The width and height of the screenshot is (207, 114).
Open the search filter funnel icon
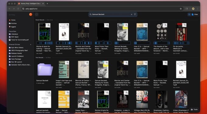[135, 14]
